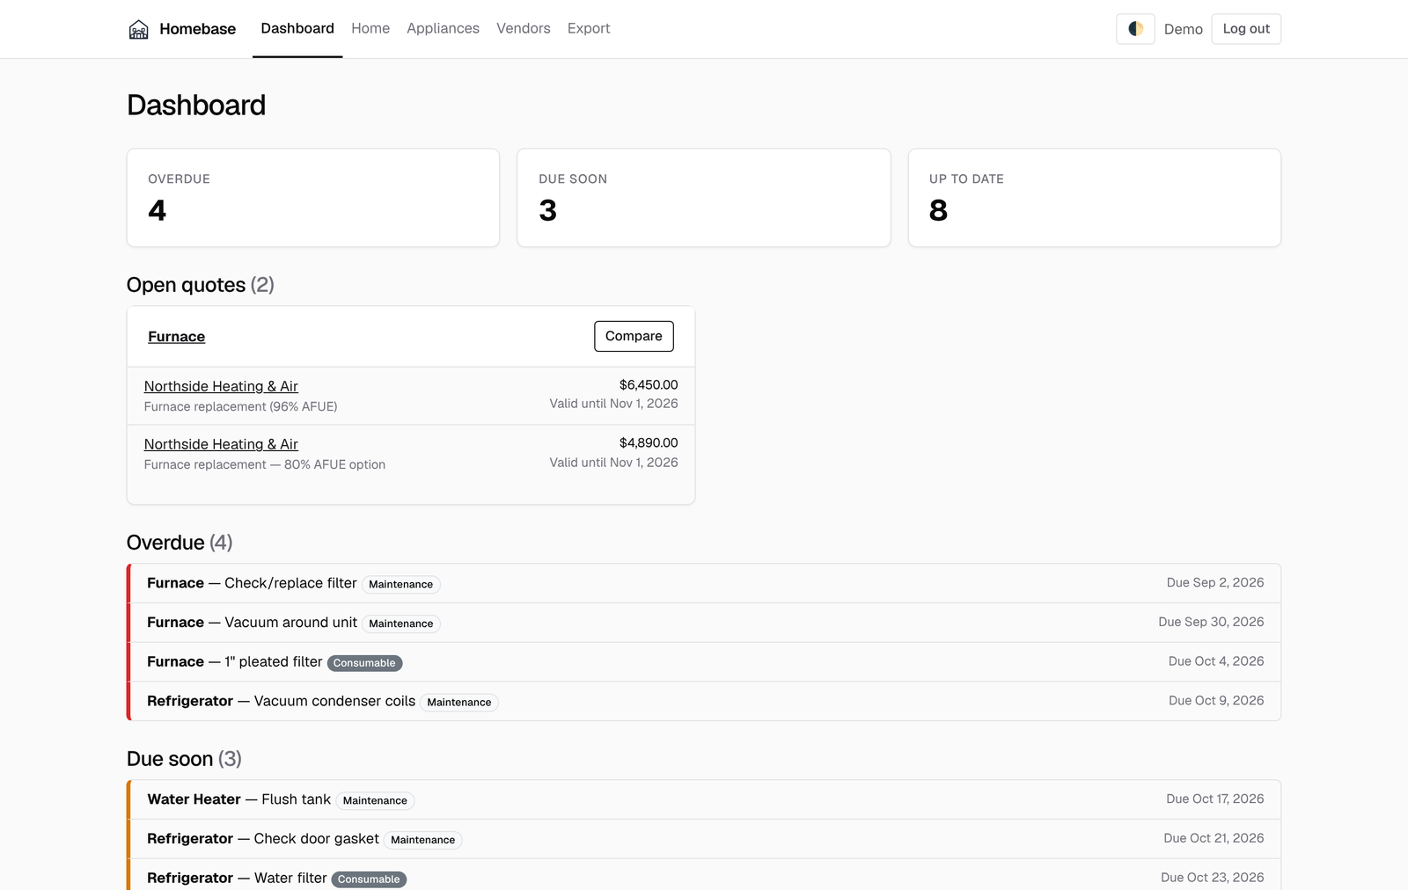1408x890 pixels.
Task: Select the Export tab
Action: click(589, 28)
